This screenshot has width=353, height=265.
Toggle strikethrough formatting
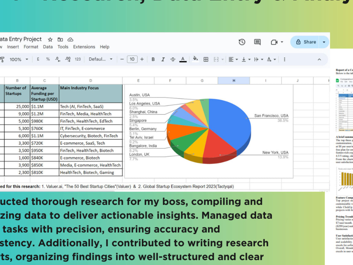tap(173, 59)
